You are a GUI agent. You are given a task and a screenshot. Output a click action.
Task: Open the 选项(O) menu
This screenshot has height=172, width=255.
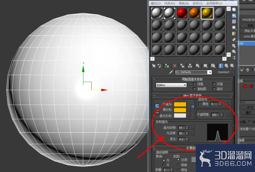[198, 4]
